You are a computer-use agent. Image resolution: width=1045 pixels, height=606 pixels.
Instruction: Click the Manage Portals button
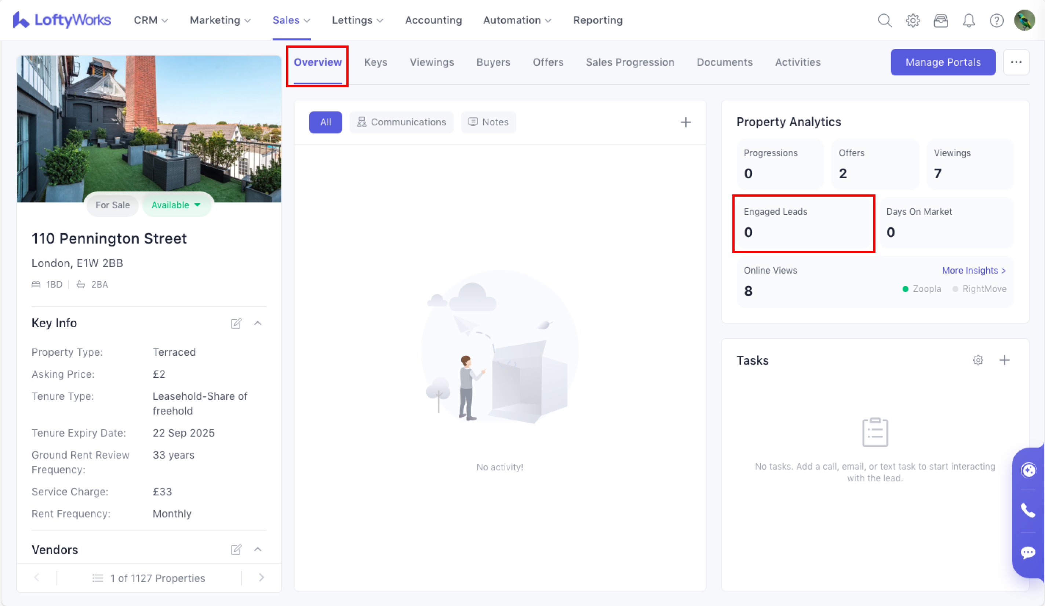point(943,62)
